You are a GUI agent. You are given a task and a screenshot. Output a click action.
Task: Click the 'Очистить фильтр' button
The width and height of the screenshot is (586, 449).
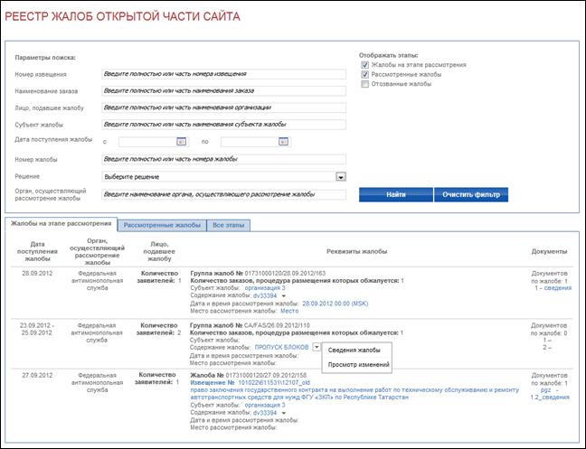click(471, 194)
